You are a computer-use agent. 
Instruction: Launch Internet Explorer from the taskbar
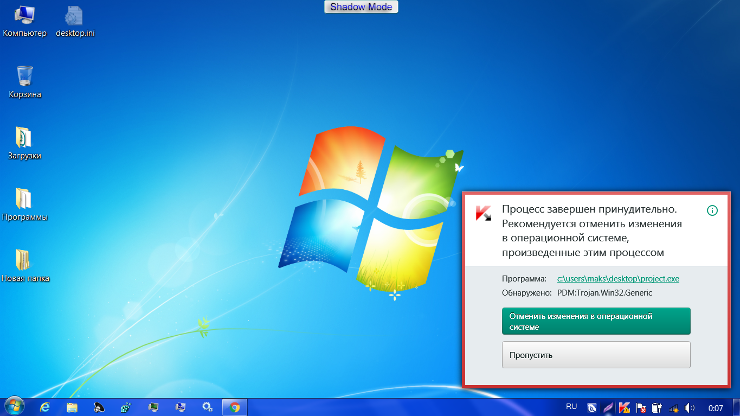point(45,407)
